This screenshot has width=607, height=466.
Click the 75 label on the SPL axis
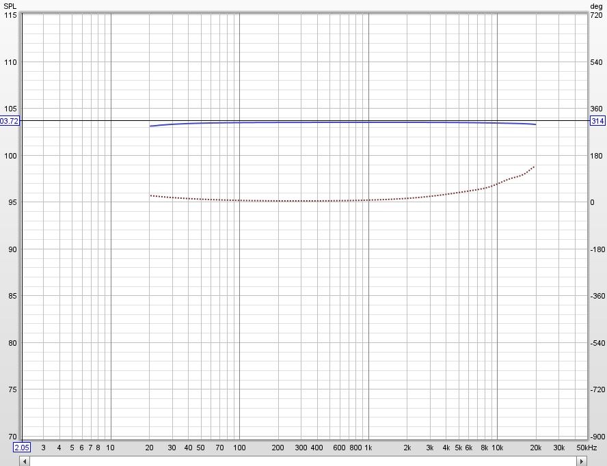[x=12, y=389]
